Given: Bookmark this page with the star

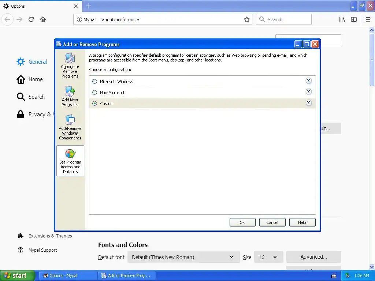Looking at the screenshot, I should coord(246,20).
